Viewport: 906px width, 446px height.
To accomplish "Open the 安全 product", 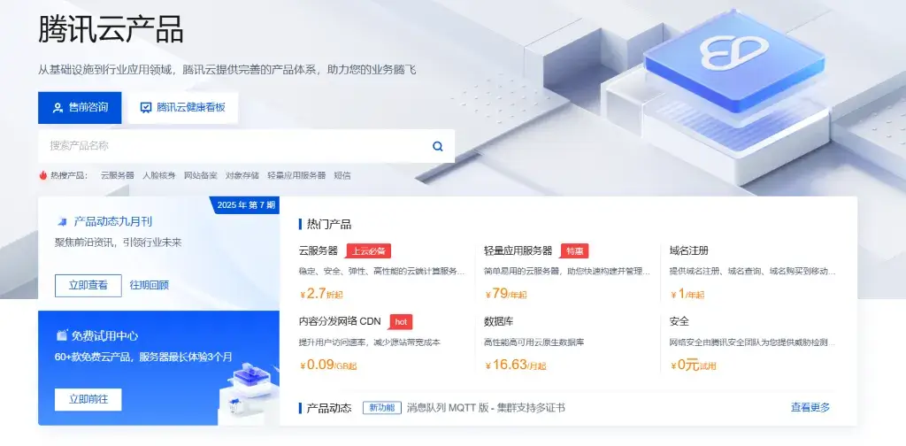I will 679,321.
